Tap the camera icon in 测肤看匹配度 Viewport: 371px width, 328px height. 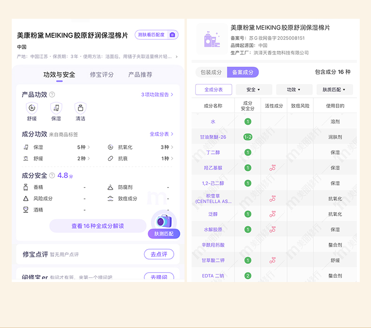pos(172,35)
